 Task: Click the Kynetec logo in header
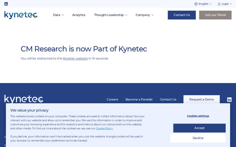pyautogui.click(x=21, y=15)
